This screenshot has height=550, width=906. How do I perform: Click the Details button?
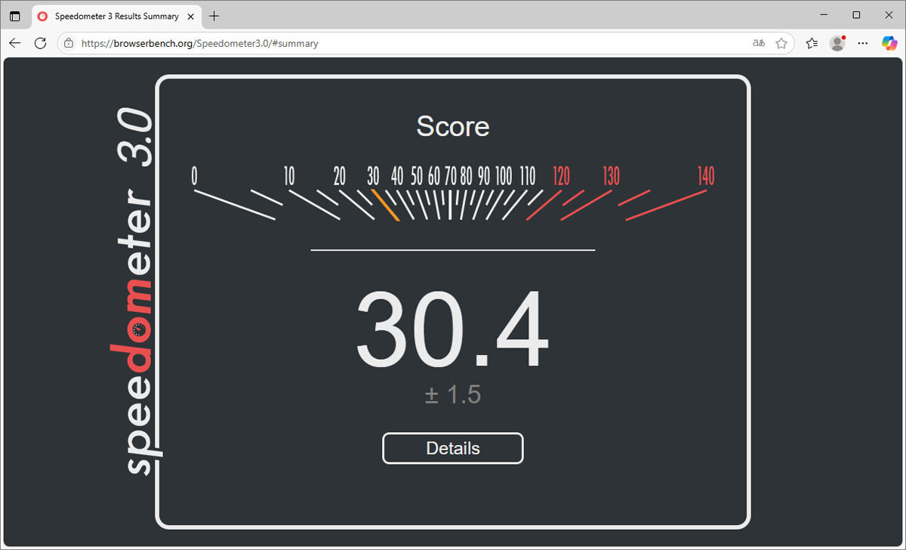tap(453, 448)
